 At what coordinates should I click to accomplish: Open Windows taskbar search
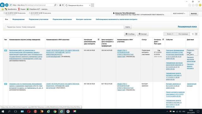coord(9,111)
